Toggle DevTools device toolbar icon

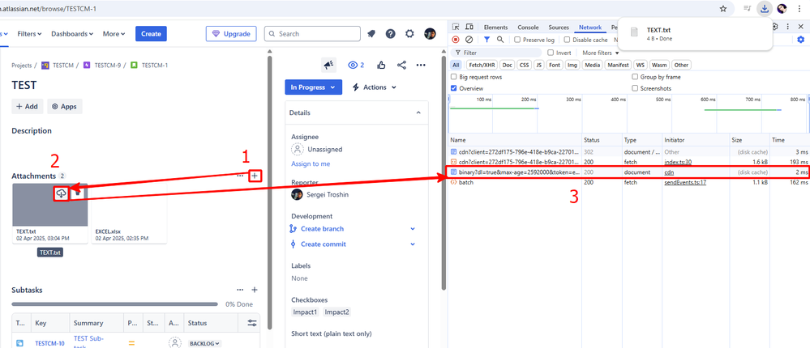click(469, 27)
